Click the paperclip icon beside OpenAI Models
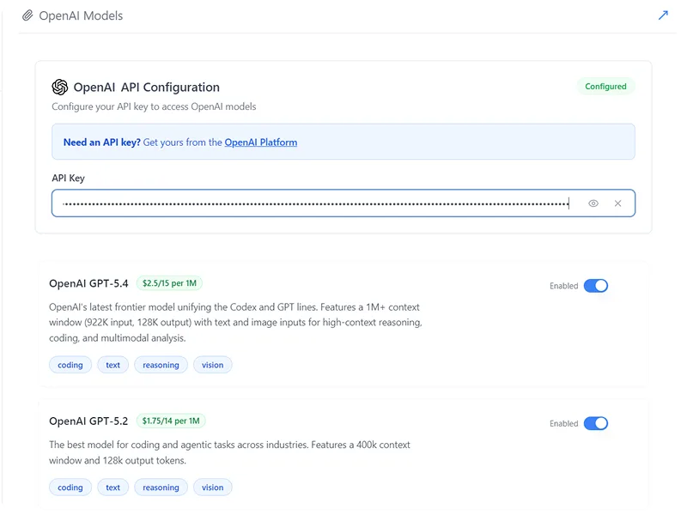Viewport: 687px width, 515px height. [27, 15]
